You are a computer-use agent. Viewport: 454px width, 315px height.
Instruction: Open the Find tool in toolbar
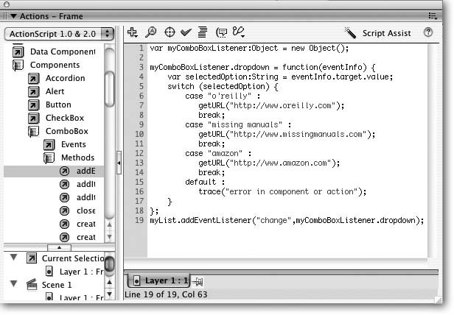click(x=151, y=32)
